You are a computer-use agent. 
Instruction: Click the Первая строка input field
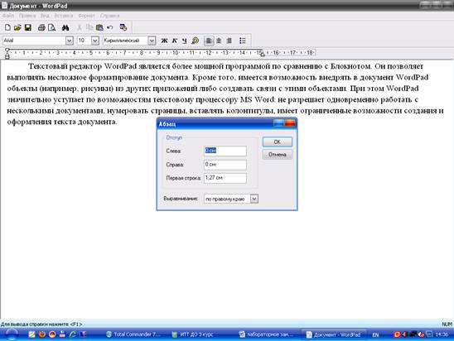[225, 178]
